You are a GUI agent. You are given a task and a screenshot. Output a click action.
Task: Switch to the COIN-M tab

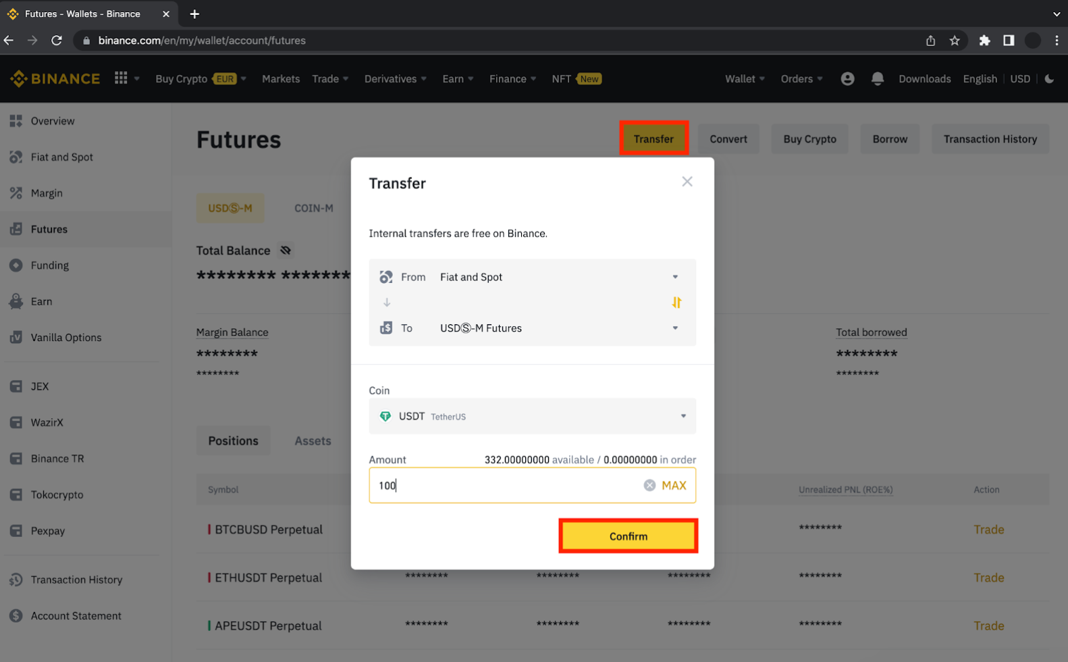pyautogui.click(x=314, y=208)
